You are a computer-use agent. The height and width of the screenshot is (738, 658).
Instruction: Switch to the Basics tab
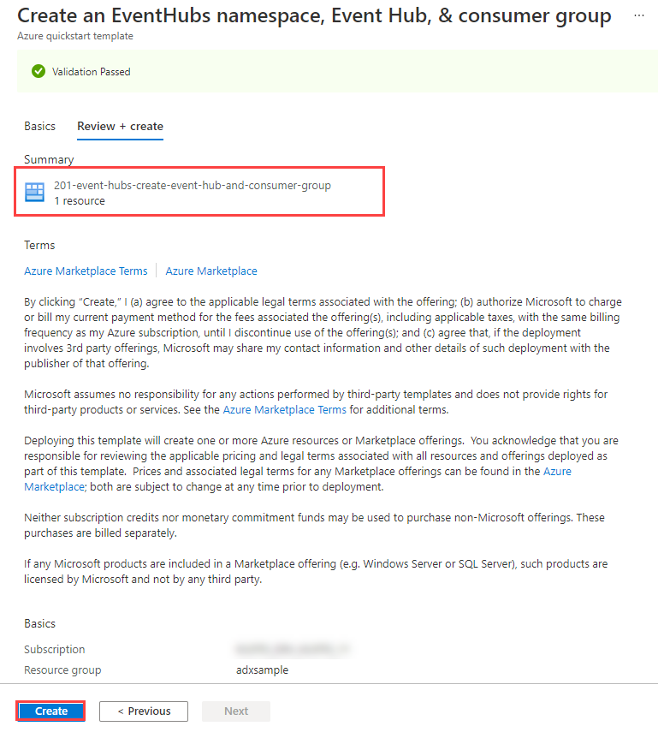point(39,126)
